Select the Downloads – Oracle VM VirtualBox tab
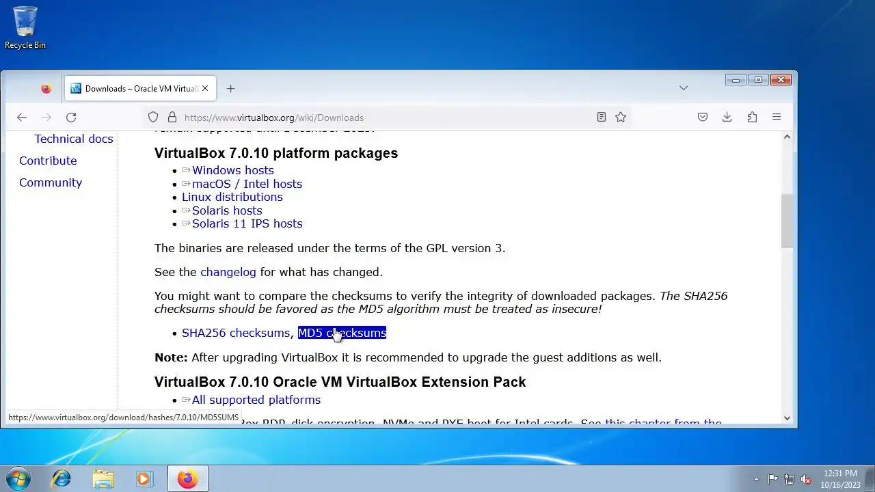The width and height of the screenshot is (875, 492). click(x=141, y=88)
